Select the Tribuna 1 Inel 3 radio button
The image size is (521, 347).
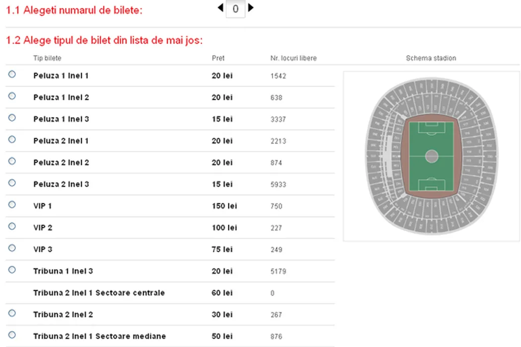point(12,270)
